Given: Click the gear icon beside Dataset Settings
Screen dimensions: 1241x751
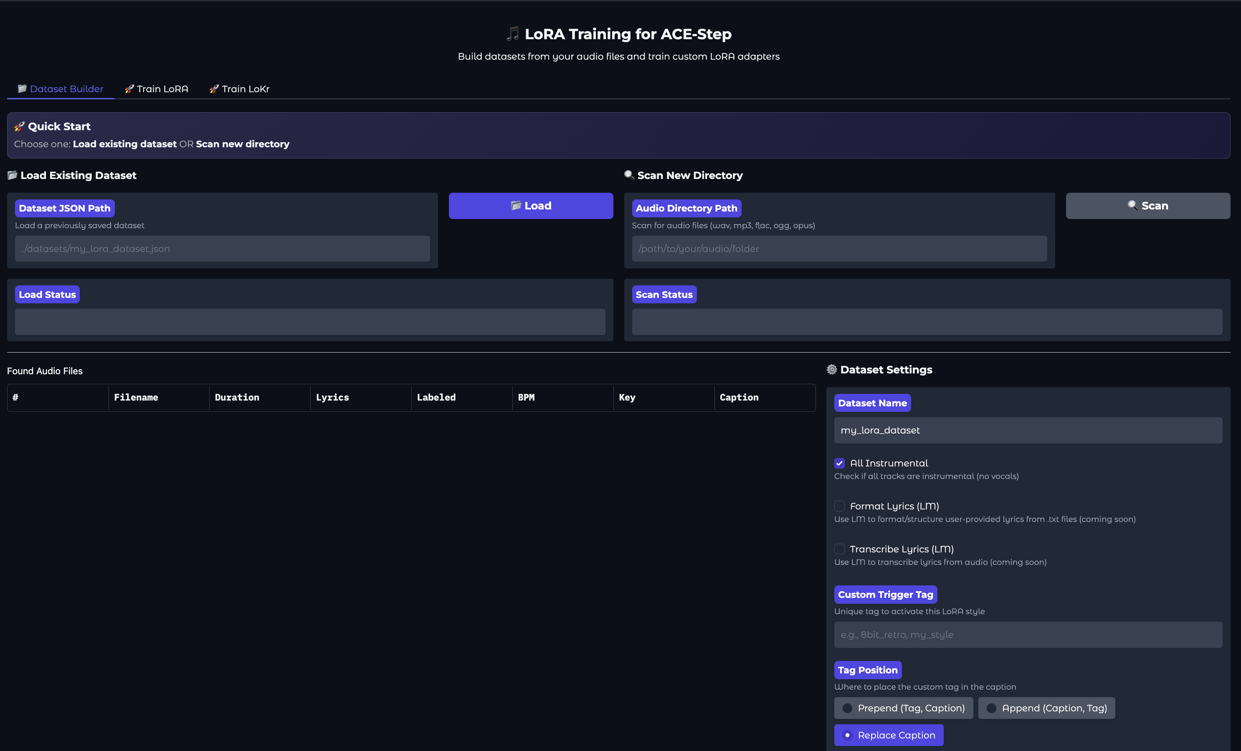Looking at the screenshot, I should coord(831,370).
